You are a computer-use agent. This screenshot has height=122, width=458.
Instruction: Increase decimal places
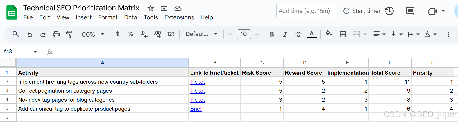click(157, 34)
